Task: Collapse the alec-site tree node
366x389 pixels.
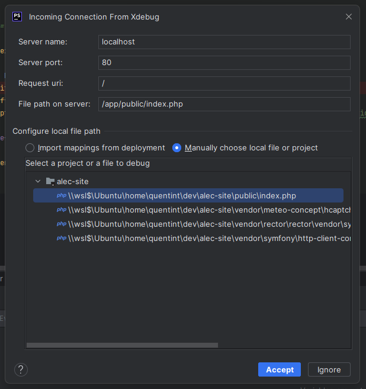Action: click(x=38, y=181)
